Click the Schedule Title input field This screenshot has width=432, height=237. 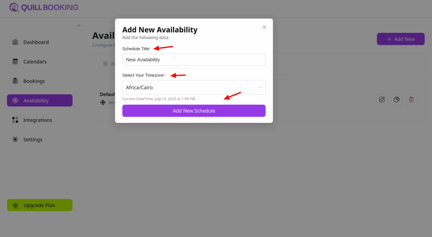click(194, 60)
